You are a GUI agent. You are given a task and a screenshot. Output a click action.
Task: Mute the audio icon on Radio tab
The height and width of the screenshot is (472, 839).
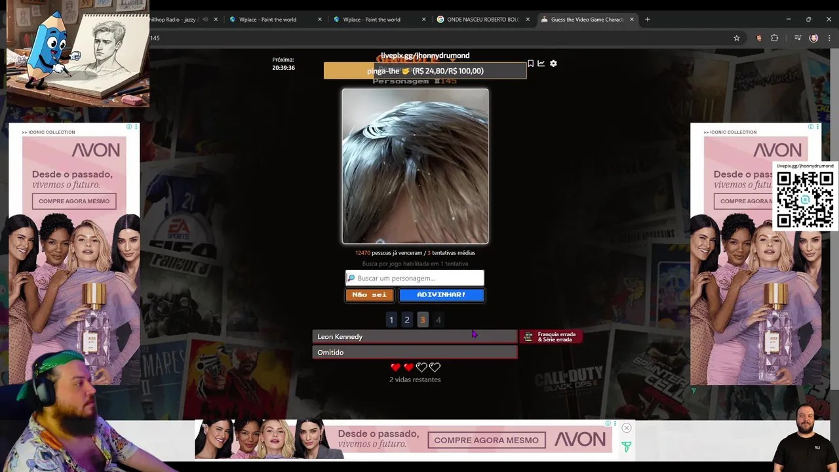[x=205, y=19]
